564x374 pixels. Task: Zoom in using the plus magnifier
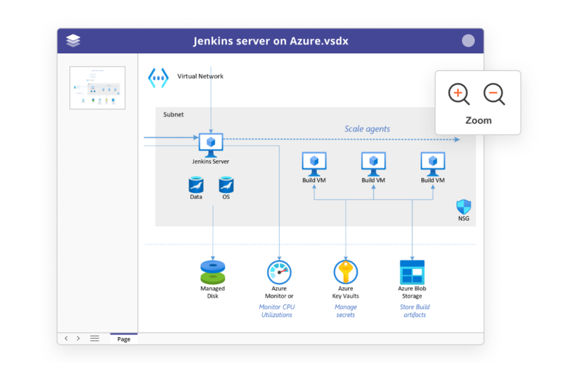458,94
